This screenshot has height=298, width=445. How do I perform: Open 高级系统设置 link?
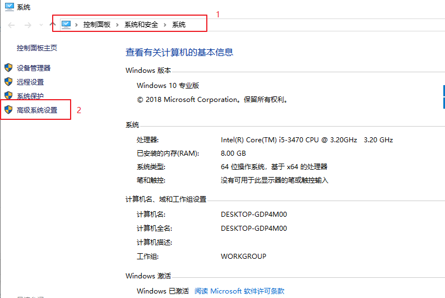pos(37,110)
